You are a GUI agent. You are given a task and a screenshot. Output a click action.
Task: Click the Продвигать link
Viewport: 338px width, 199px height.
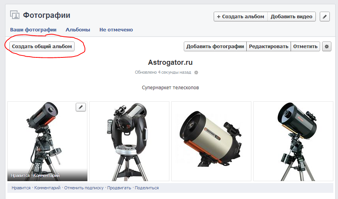(119, 188)
